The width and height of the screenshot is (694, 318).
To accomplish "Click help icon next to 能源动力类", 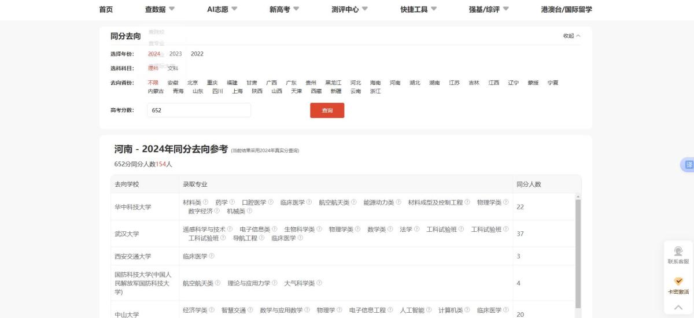I will click(x=398, y=202).
